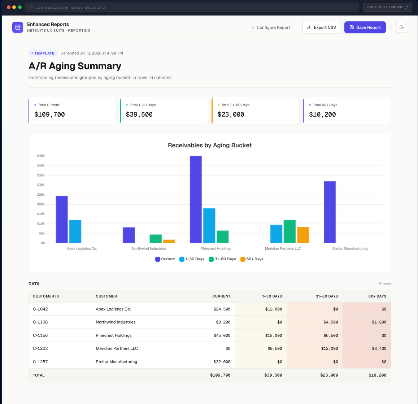Click the expand arrows icon beside Open Fullscreen
This screenshot has height=404, width=418.
tap(406, 7)
